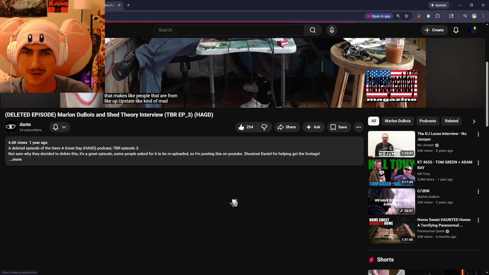Open options menu for Home Sweet HAUNTED
Viewport: 489px width, 275px height.
click(x=478, y=220)
